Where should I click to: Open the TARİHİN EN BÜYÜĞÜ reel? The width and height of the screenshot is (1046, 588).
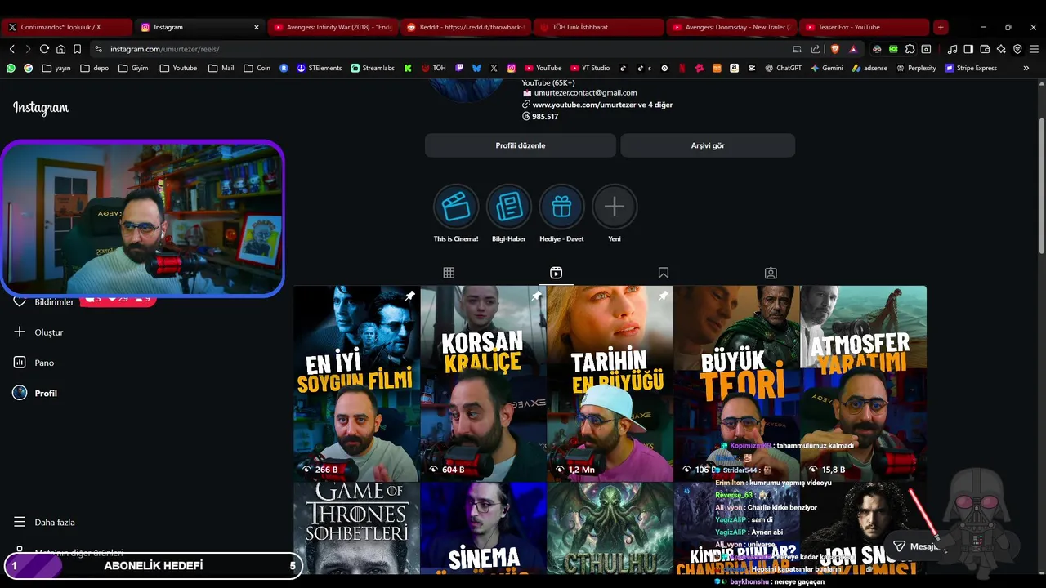click(610, 383)
